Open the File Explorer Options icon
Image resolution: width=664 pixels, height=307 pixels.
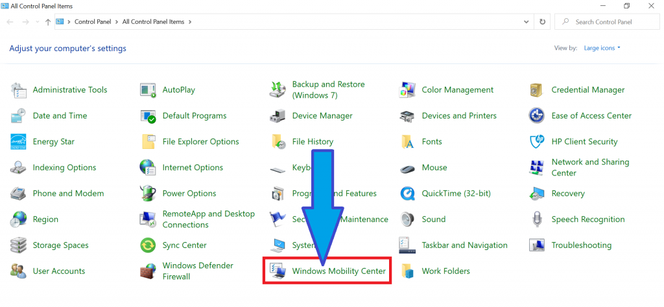148,142
